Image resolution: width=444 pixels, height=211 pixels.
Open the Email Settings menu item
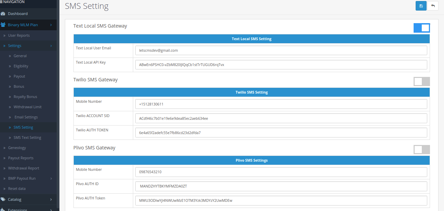coord(26,117)
